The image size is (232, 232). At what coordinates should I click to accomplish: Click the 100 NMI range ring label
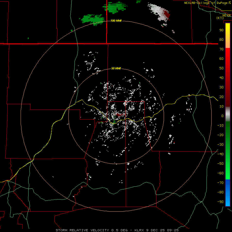coord(116,21)
